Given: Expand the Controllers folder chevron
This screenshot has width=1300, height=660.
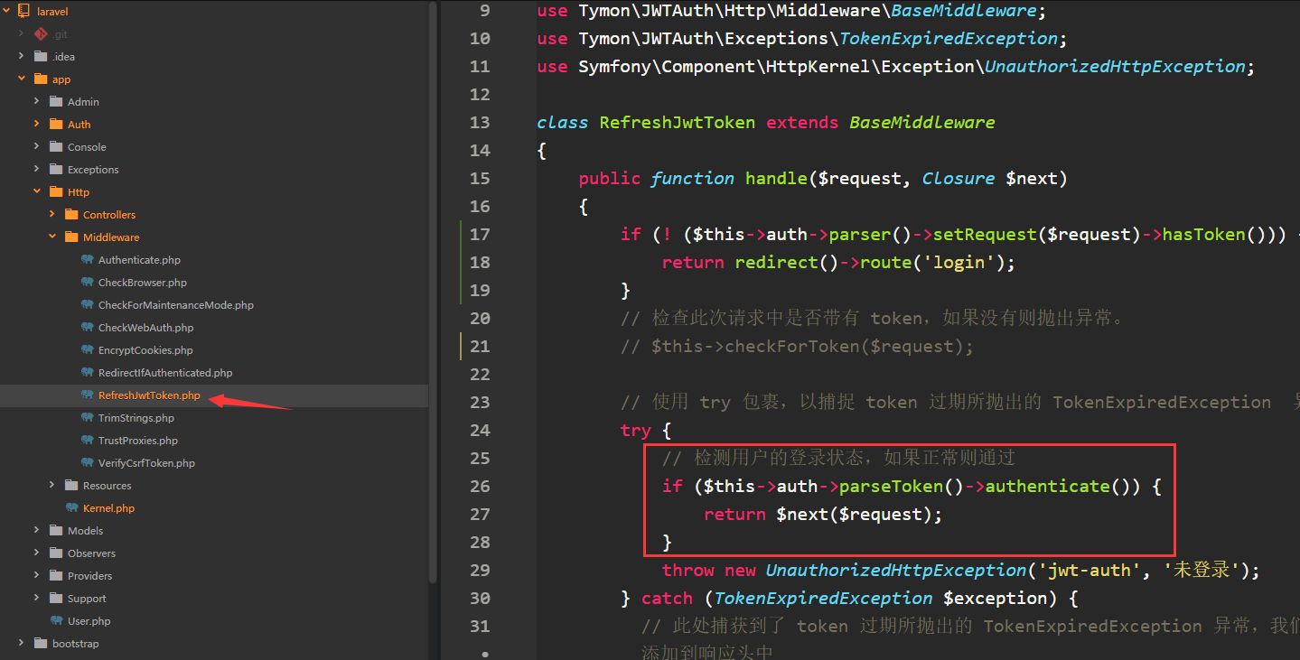Looking at the screenshot, I should 52,214.
